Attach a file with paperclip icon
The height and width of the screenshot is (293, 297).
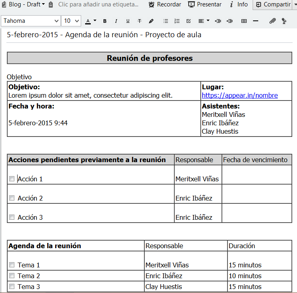(272, 21)
